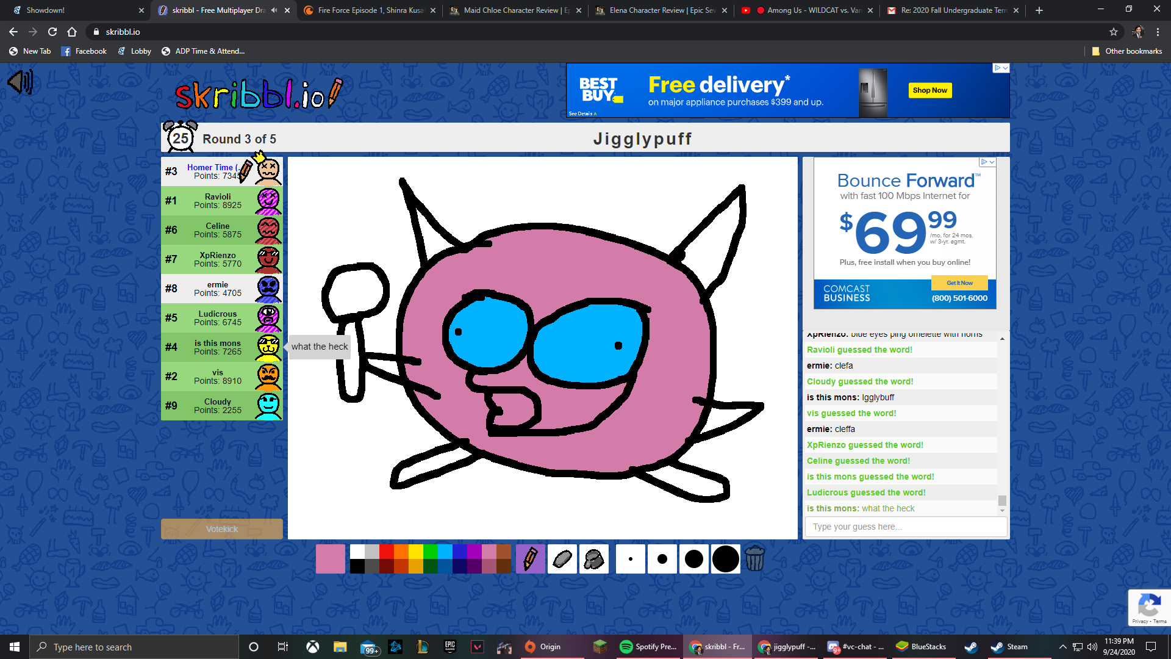Screen dimensions: 1171x659
Task: Mute the skribbl tab audio
Action: pos(274,10)
